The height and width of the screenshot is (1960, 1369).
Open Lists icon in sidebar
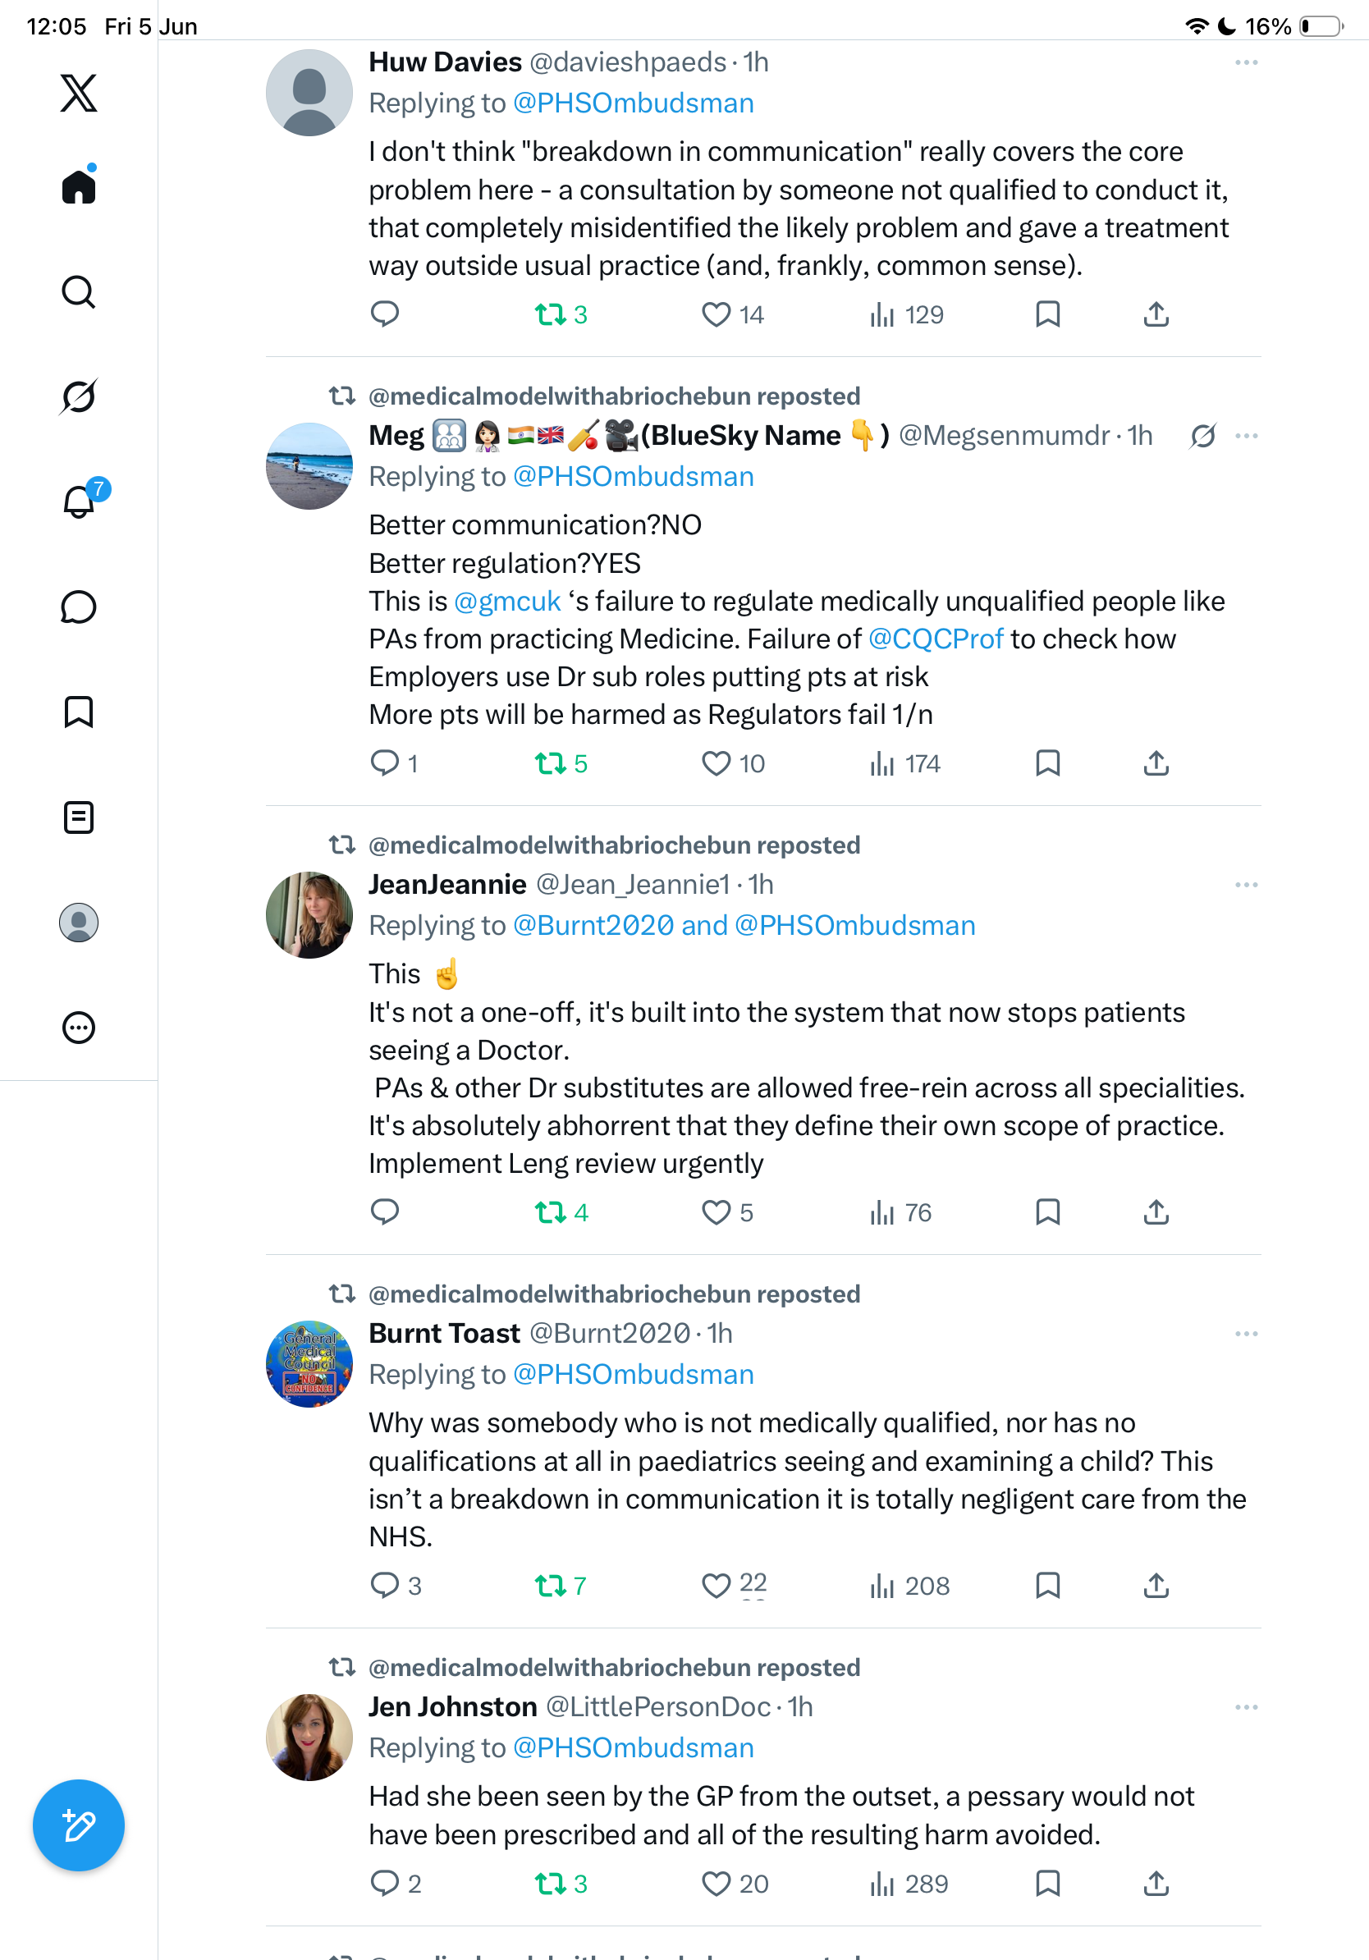pos(79,817)
